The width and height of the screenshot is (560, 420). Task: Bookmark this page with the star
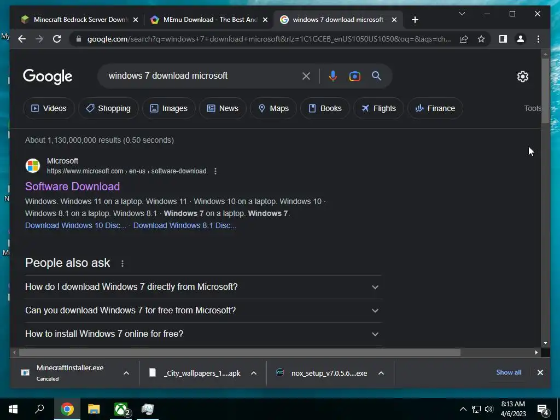tap(481, 39)
